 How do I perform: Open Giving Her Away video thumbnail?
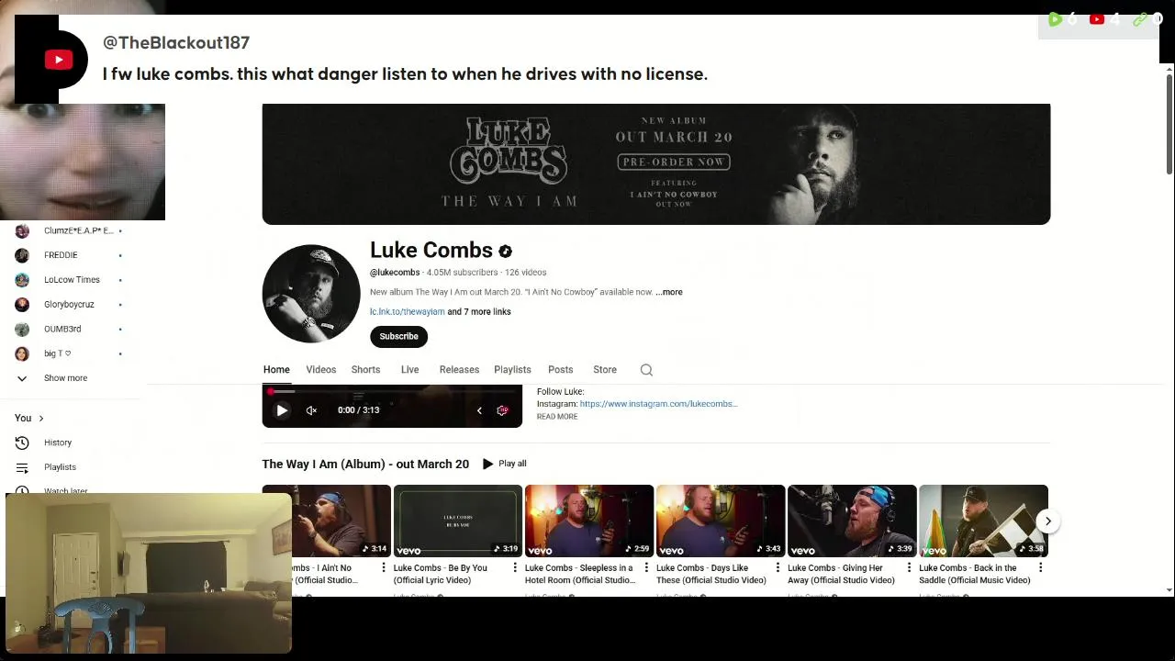(x=852, y=521)
